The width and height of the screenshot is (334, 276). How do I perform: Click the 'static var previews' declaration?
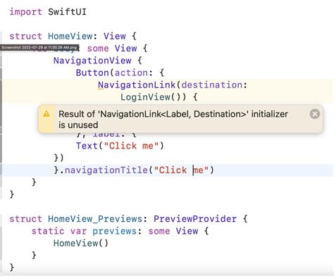pos(84,231)
